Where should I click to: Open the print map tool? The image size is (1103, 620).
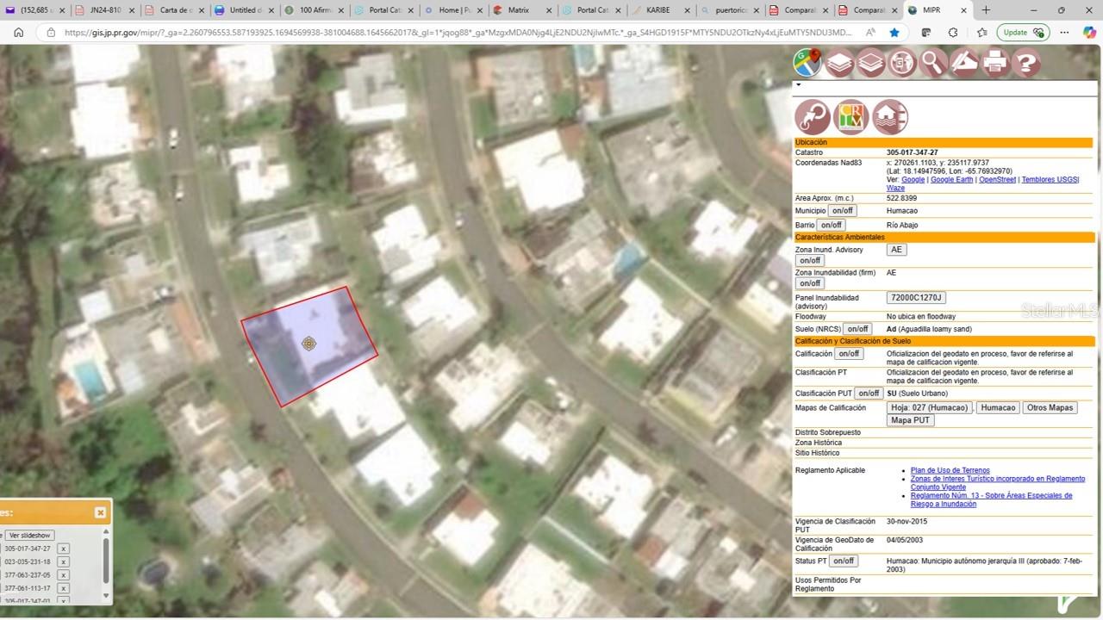tap(995, 63)
